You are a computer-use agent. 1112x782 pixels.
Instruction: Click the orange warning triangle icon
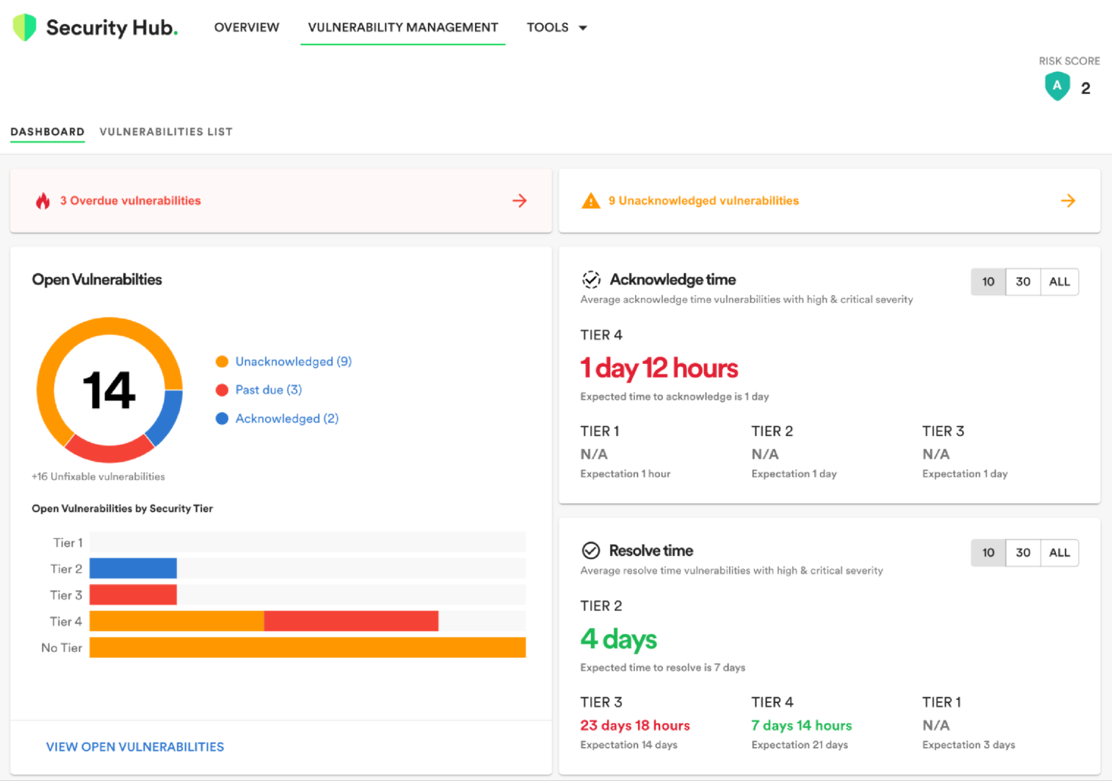pyautogui.click(x=590, y=201)
